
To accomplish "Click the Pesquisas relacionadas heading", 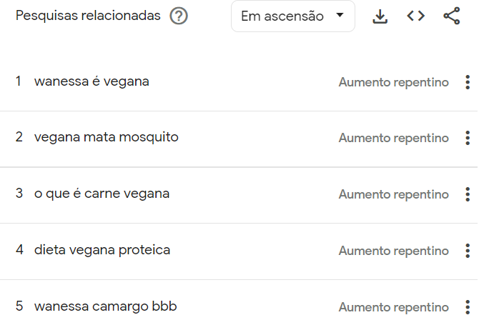I will (87, 16).
